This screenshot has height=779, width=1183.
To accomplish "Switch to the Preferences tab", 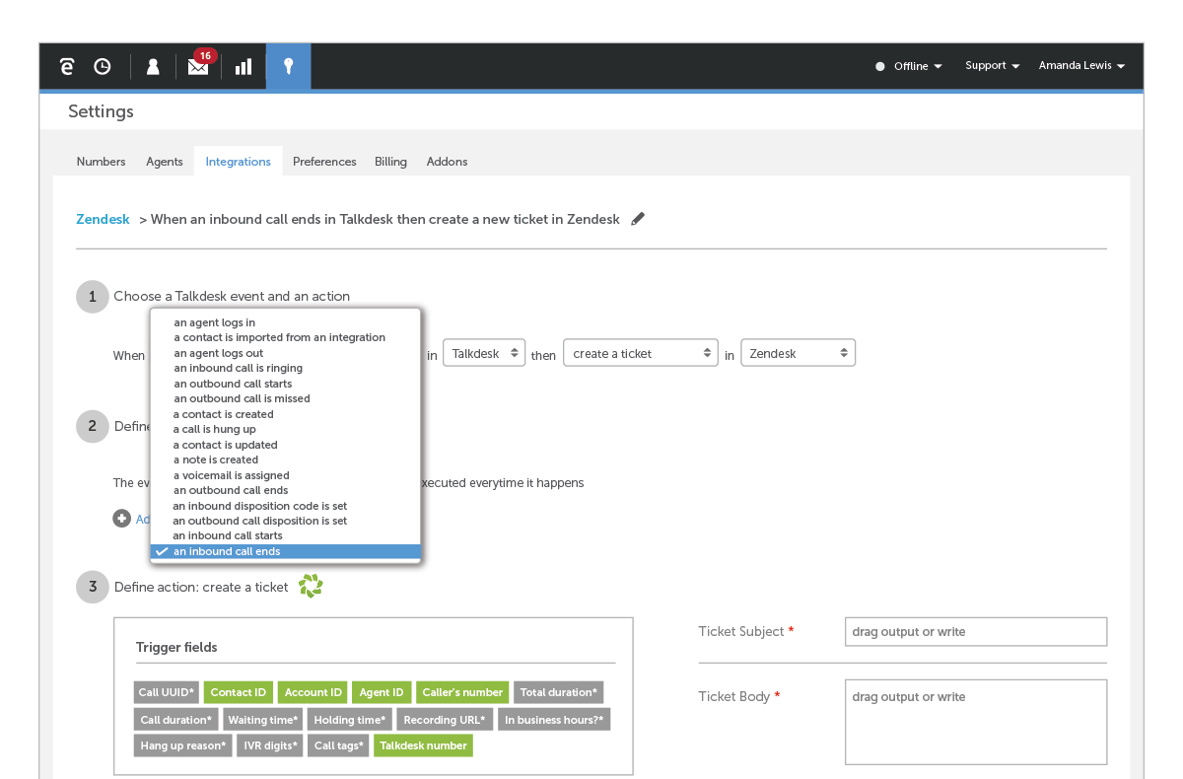I will 324,162.
